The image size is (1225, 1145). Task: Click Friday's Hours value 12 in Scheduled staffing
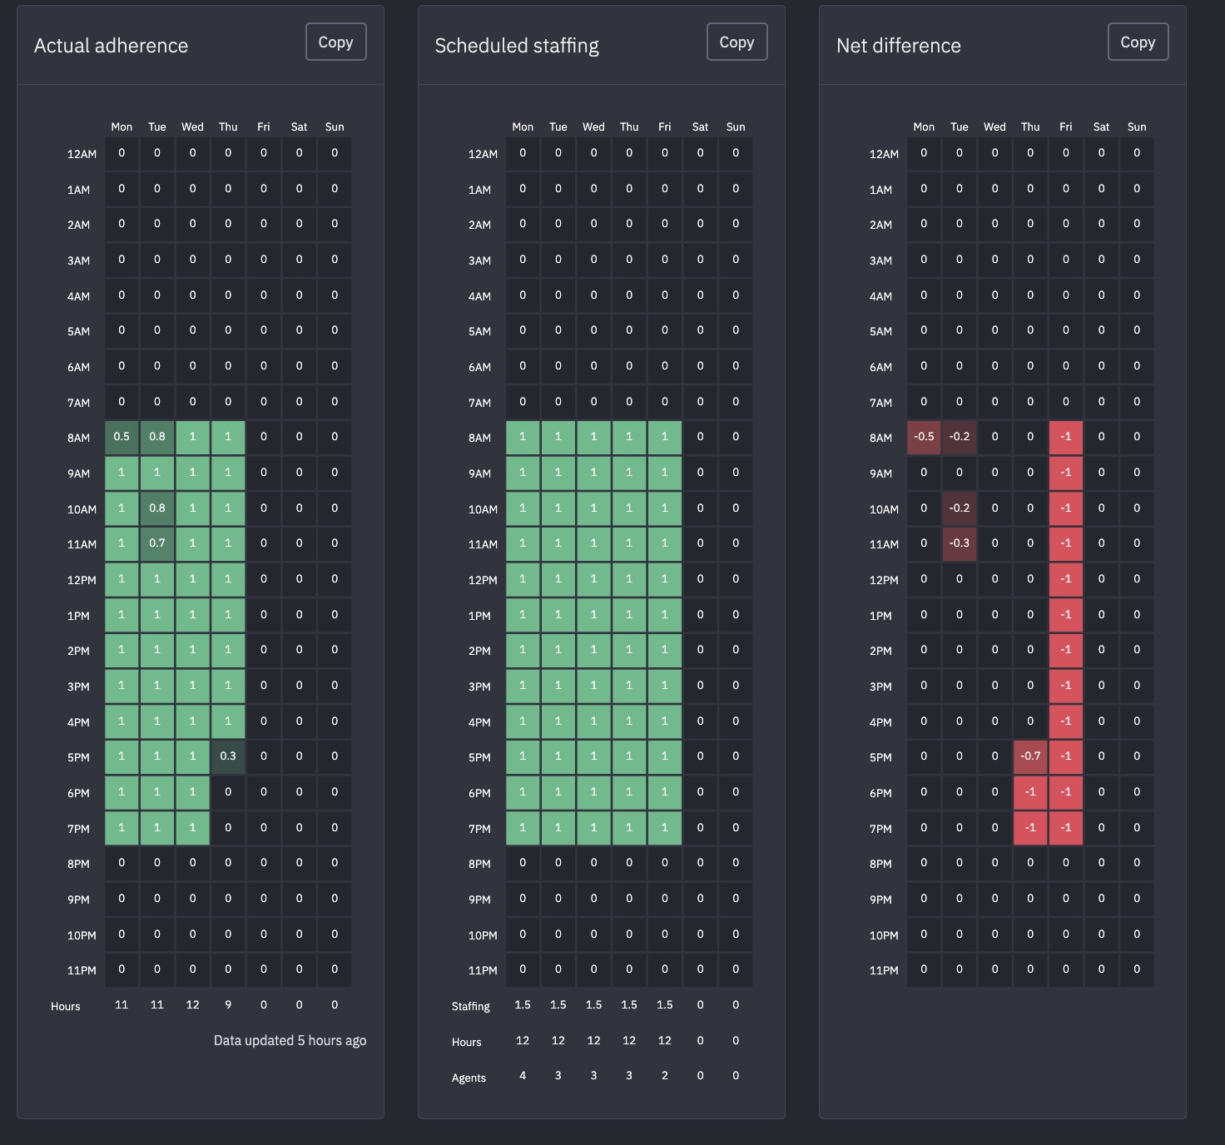664,1041
